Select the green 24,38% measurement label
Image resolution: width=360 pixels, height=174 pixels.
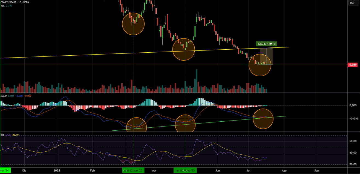(x=266, y=44)
